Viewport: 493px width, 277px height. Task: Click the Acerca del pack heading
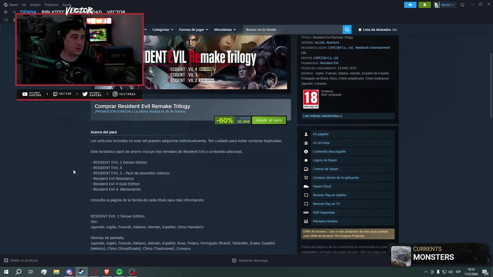click(104, 132)
